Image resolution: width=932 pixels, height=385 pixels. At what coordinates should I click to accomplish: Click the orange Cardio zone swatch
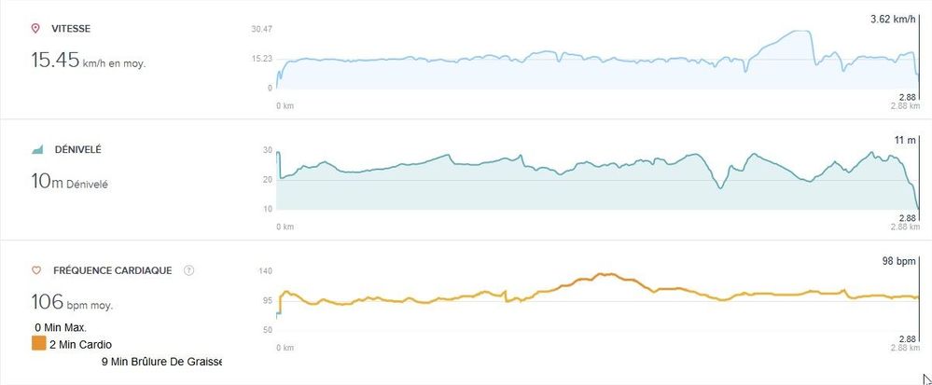[38, 343]
